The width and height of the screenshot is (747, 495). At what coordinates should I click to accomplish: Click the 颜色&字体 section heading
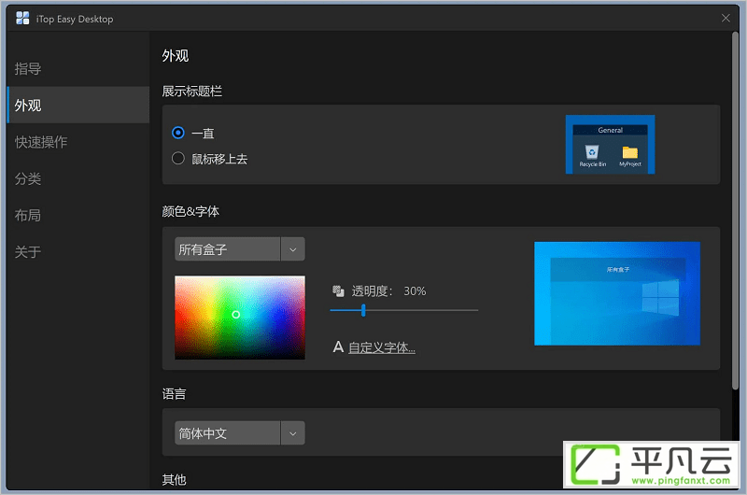[190, 211]
